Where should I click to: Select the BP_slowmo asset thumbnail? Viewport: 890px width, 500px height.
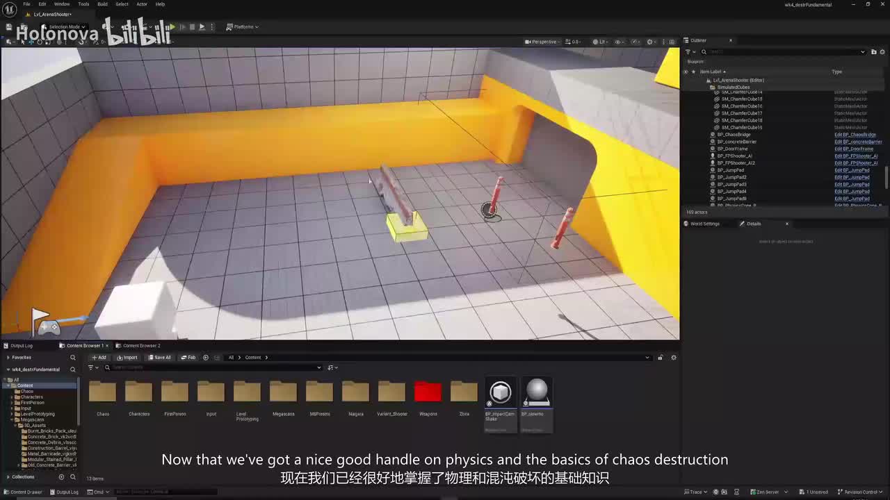(536, 393)
